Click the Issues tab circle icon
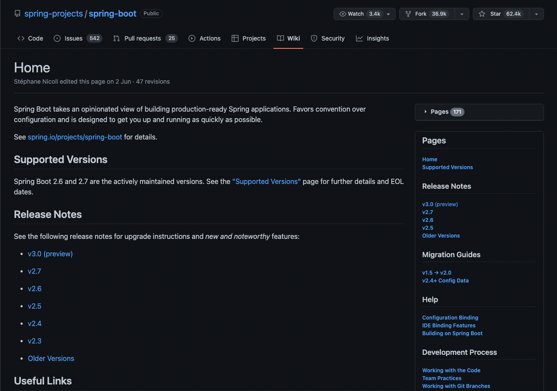The image size is (557, 391). [x=57, y=38]
